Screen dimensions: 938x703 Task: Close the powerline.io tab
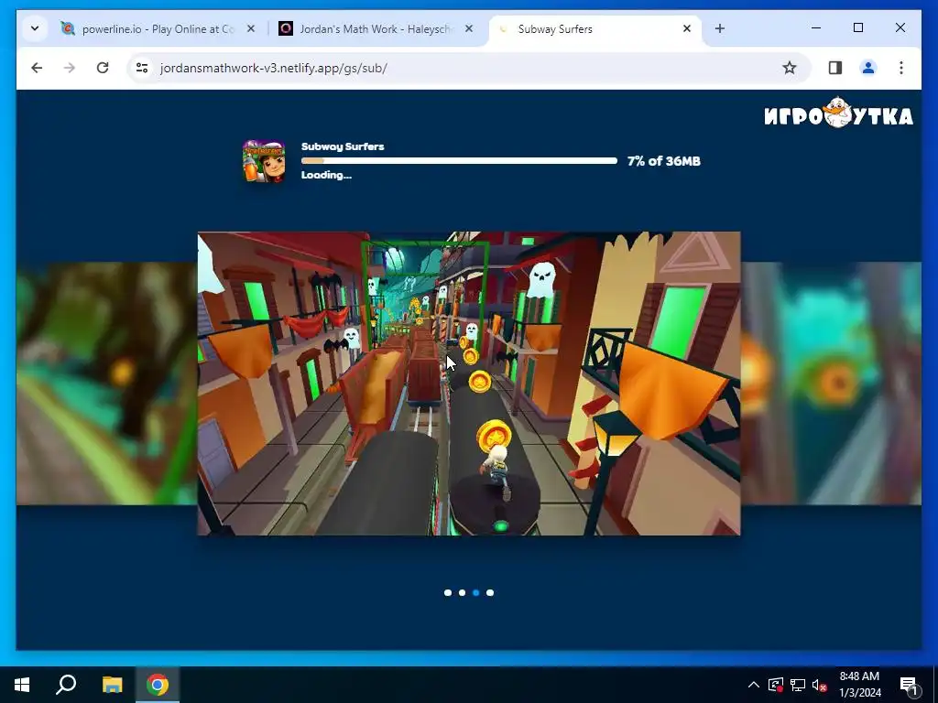(251, 28)
